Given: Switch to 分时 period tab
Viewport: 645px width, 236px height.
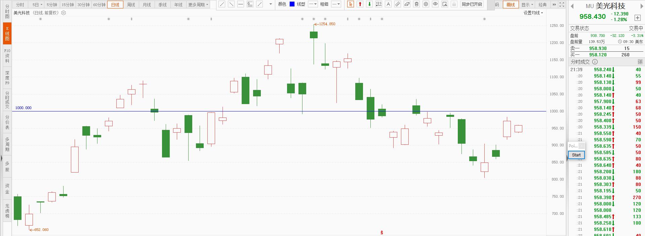Looking at the screenshot, I should point(20,5).
